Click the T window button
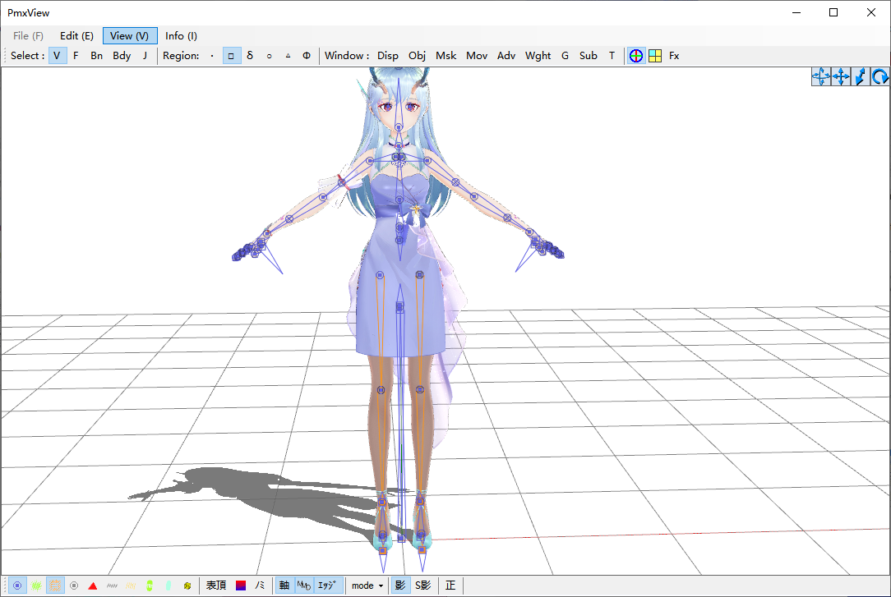891x597 pixels. tap(612, 56)
